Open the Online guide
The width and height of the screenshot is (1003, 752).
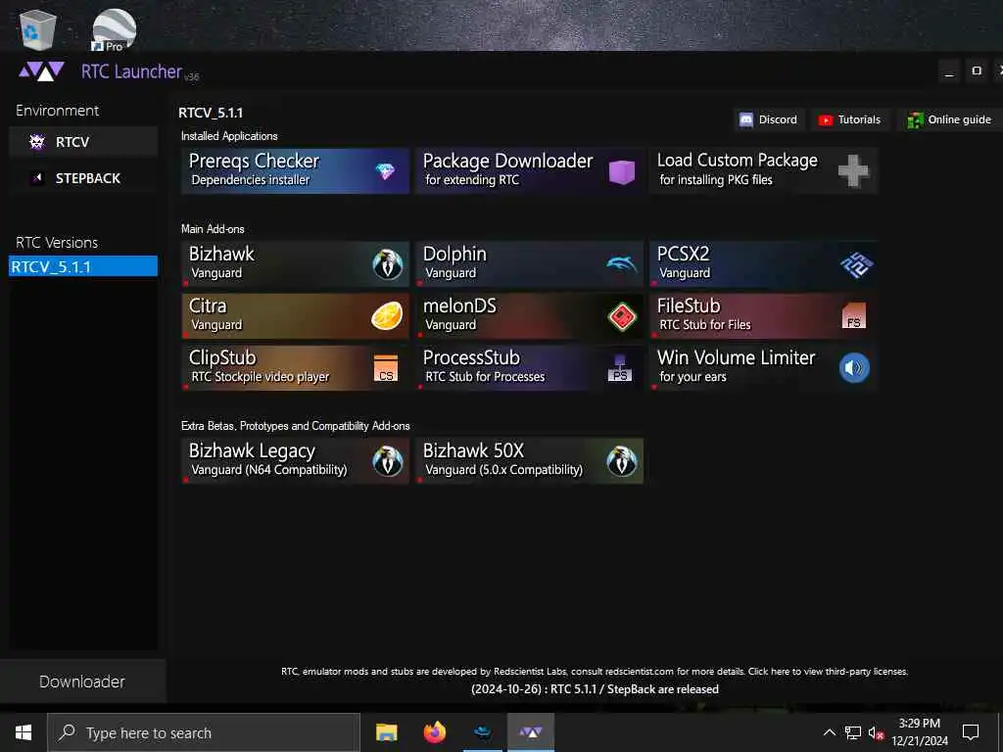[x=951, y=119]
